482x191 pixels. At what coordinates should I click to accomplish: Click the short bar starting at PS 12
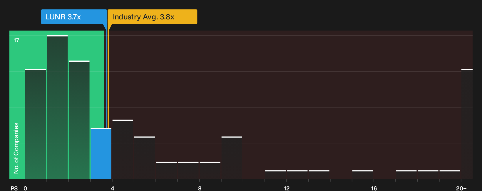coord(297,175)
